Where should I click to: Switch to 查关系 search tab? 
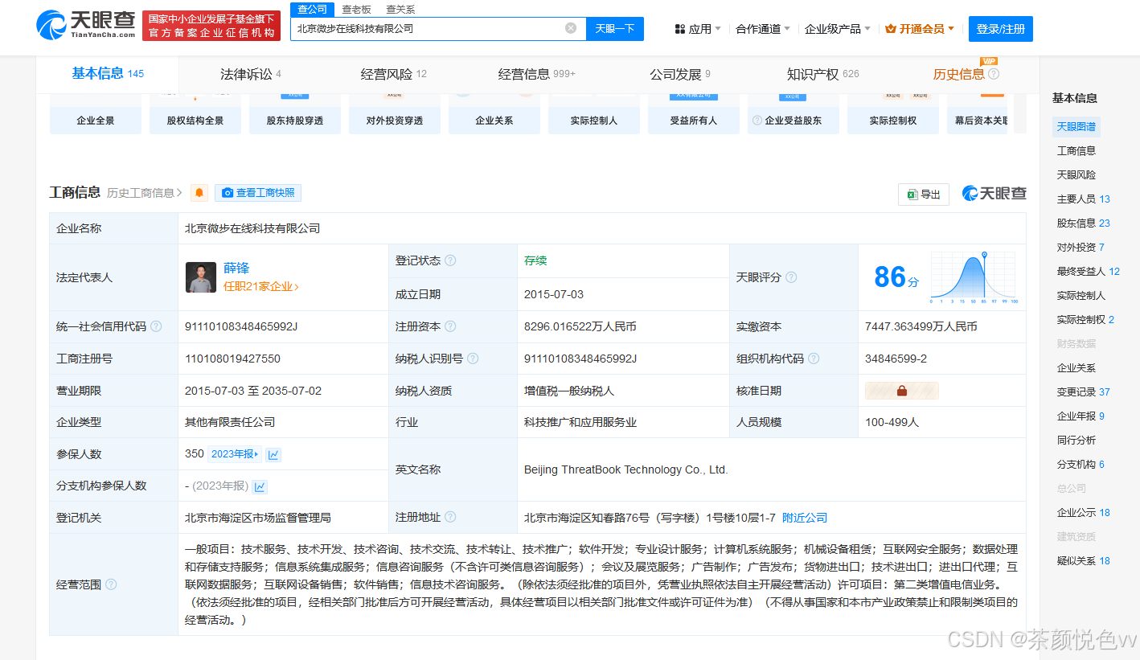[x=400, y=10]
